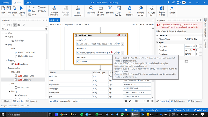Click Add To Source Control

click(x=179, y=110)
